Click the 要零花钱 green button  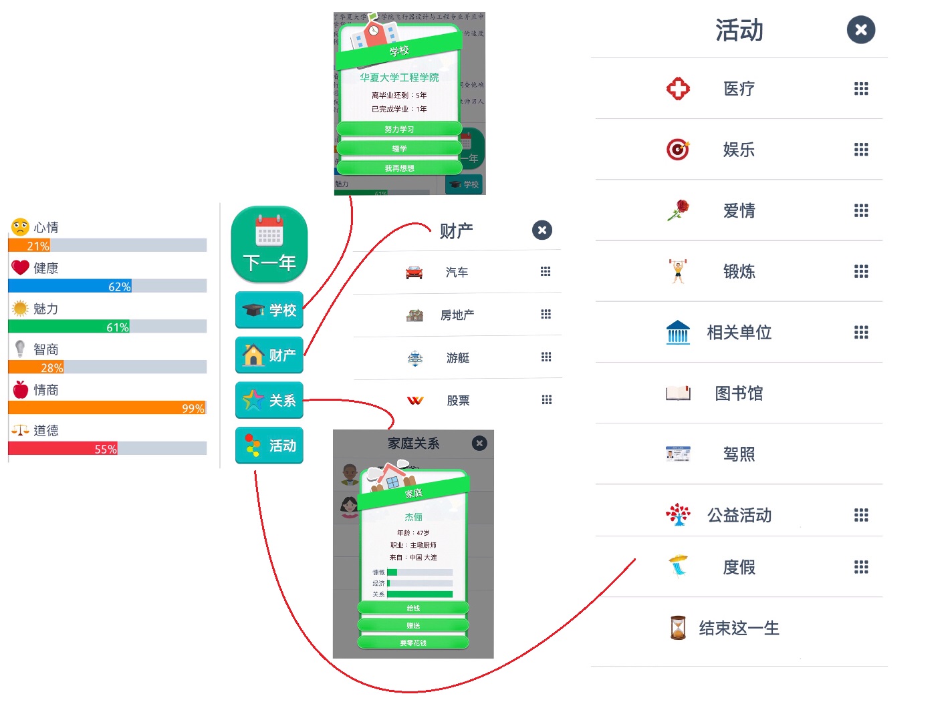coord(413,643)
